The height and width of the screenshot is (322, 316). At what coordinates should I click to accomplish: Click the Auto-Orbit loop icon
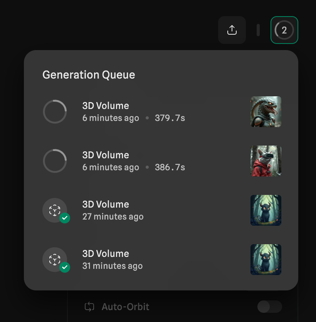coord(89,307)
